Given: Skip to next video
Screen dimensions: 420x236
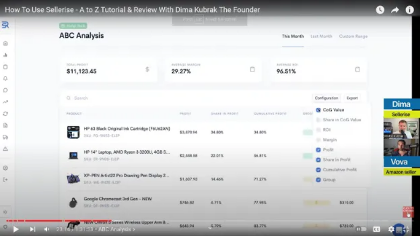Looking at the screenshot, I should 32,230.
